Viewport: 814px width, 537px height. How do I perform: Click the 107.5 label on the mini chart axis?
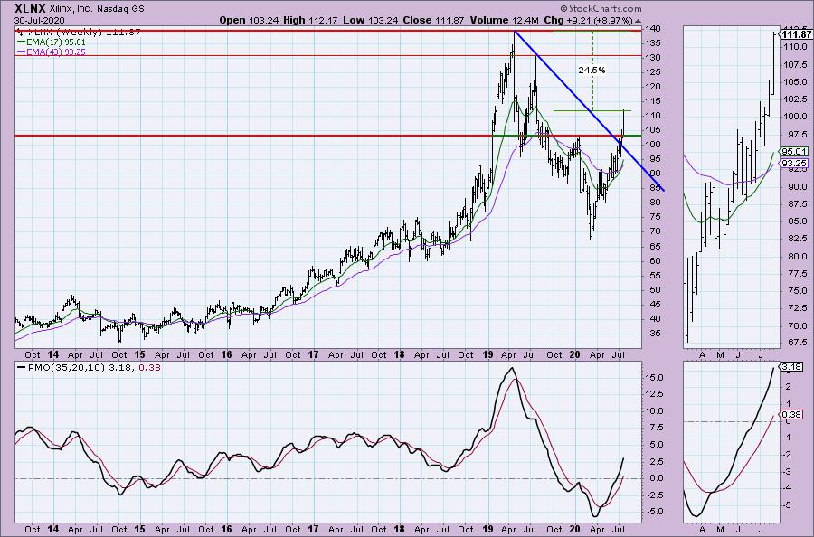click(794, 65)
